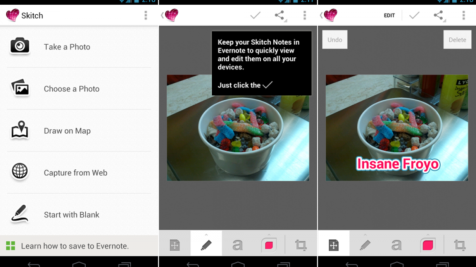Go back via heart logo in middle screen
The width and height of the screenshot is (476, 267).
[171, 15]
